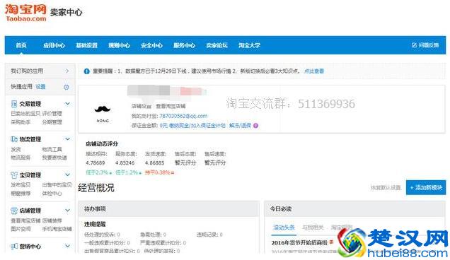Collapse the 营销中心 chevron
Screen dimensions: 450x260
67,246
